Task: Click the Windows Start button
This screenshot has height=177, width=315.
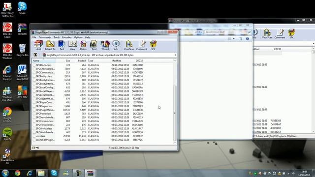Action: click(x=5, y=173)
